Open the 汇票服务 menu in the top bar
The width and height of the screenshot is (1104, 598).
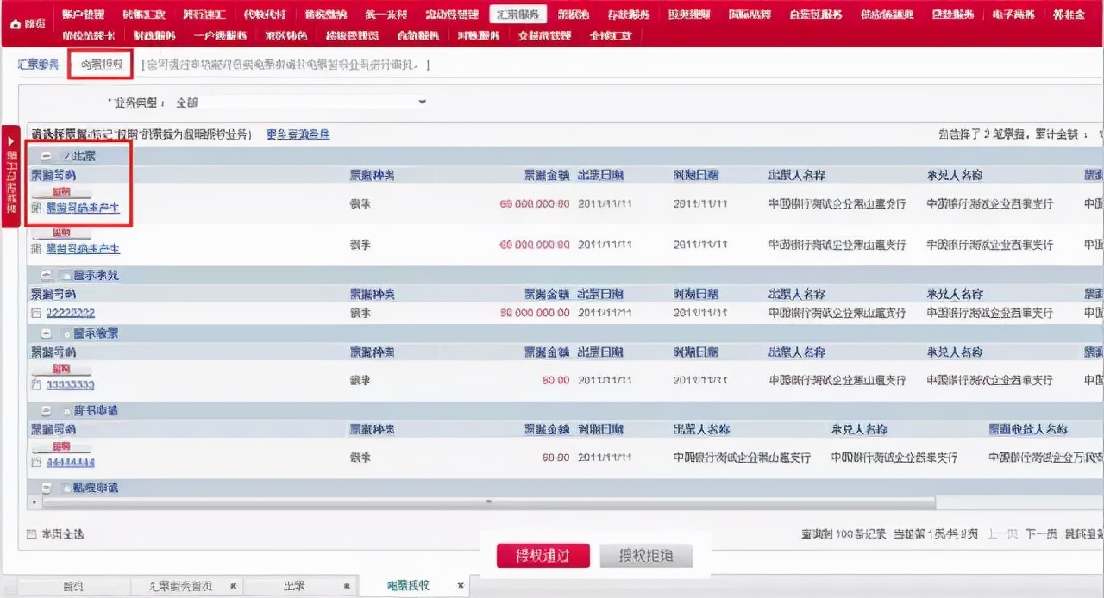pyautogui.click(x=517, y=13)
